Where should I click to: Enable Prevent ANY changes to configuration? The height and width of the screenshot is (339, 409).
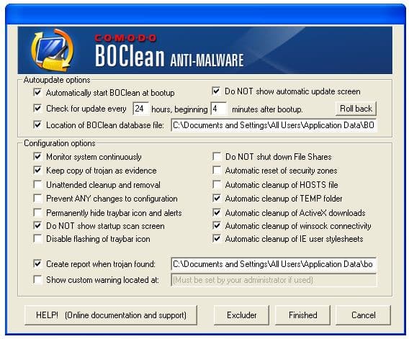(37, 199)
